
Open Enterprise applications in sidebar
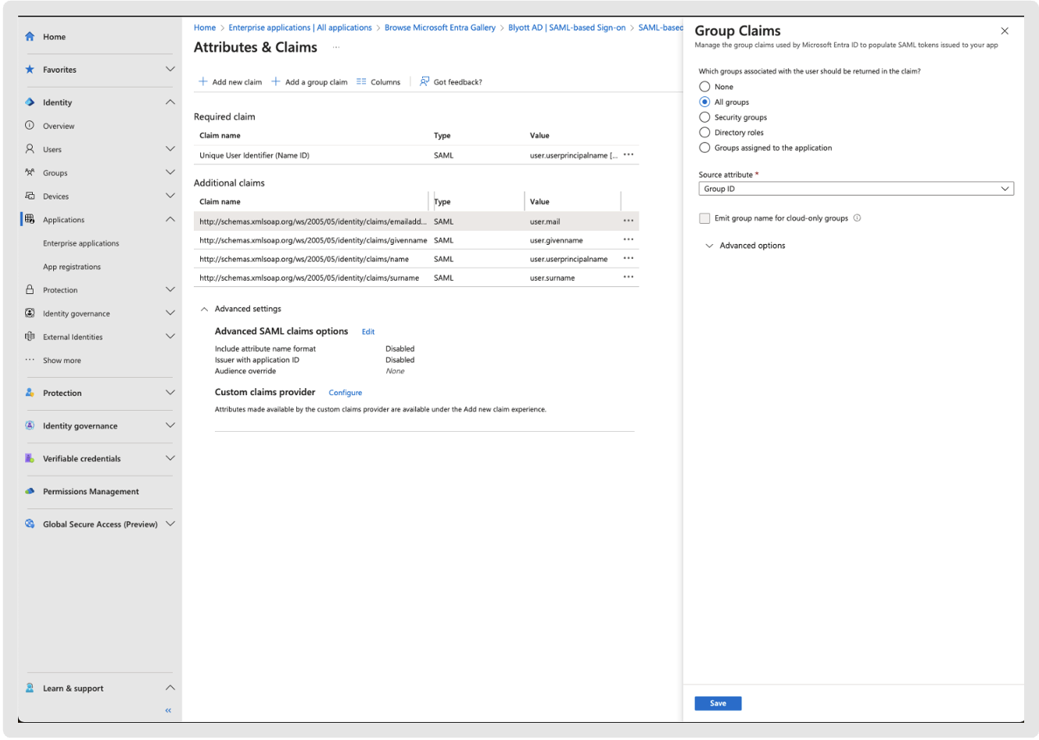pos(81,243)
